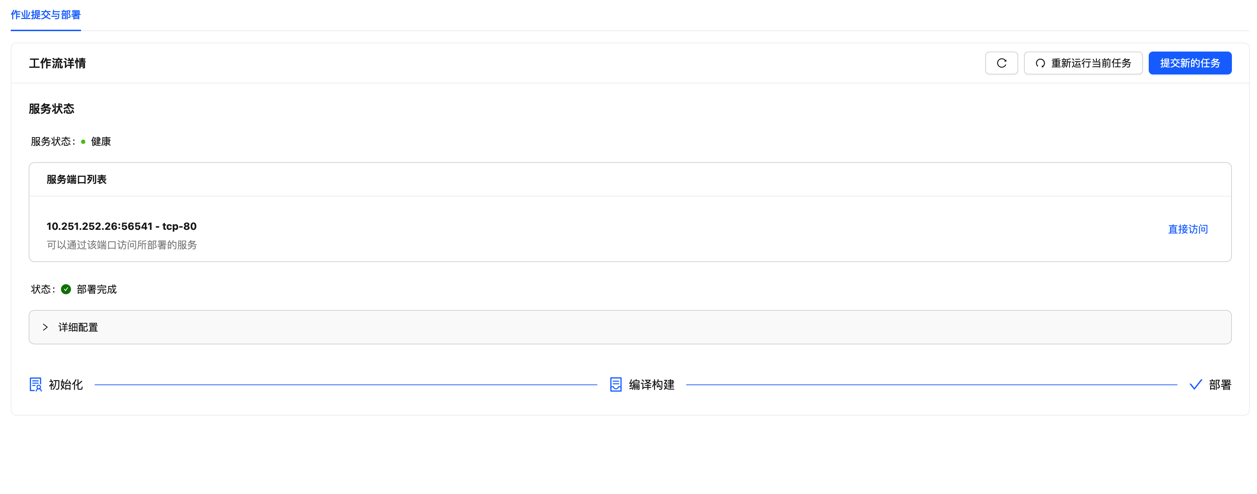Click the progress line after 初始化
The width and height of the screenshot is (1257, 494).
346,384
